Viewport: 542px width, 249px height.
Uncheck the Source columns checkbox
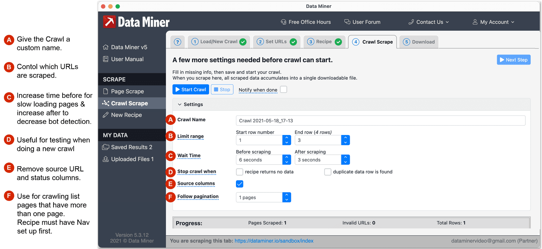[x=240, y=184]
